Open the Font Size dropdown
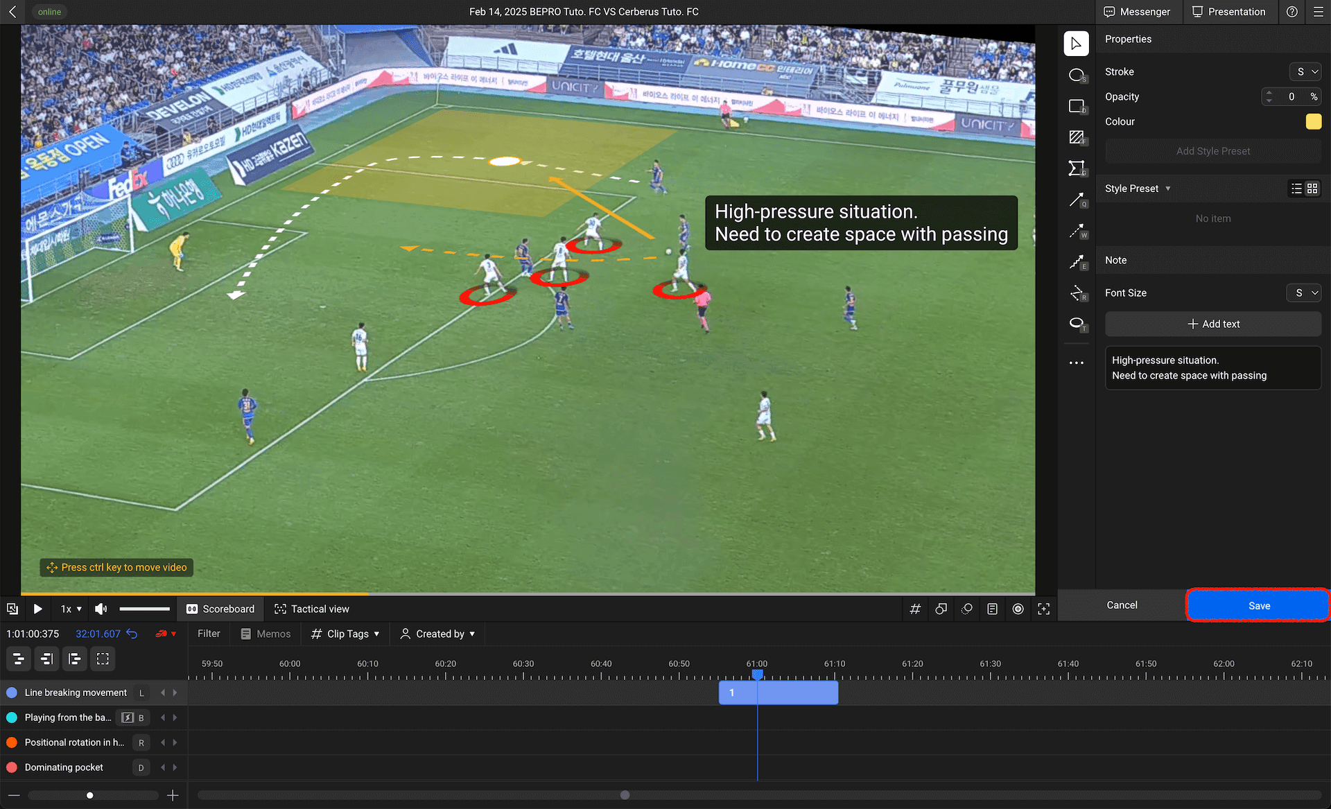This screenshot has height=809, width=1331. [x=1304, y=293]
